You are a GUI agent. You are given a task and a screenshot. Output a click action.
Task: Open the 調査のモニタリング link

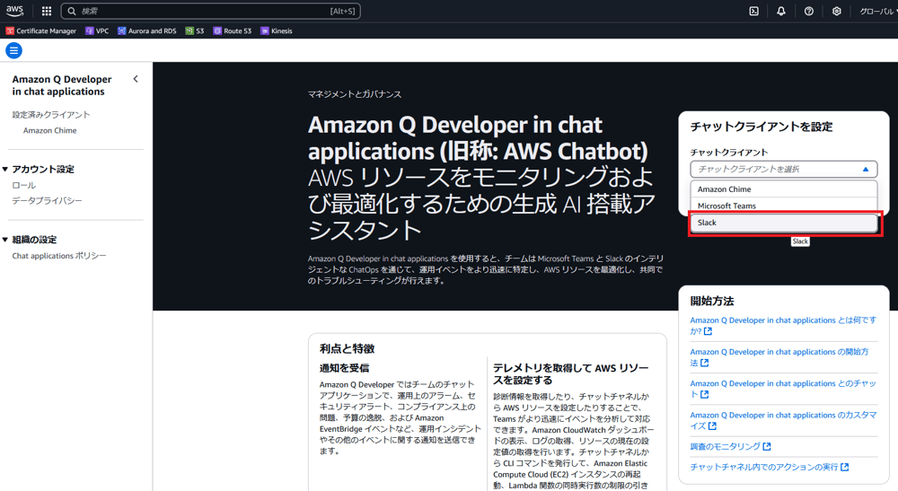[730, 446]
